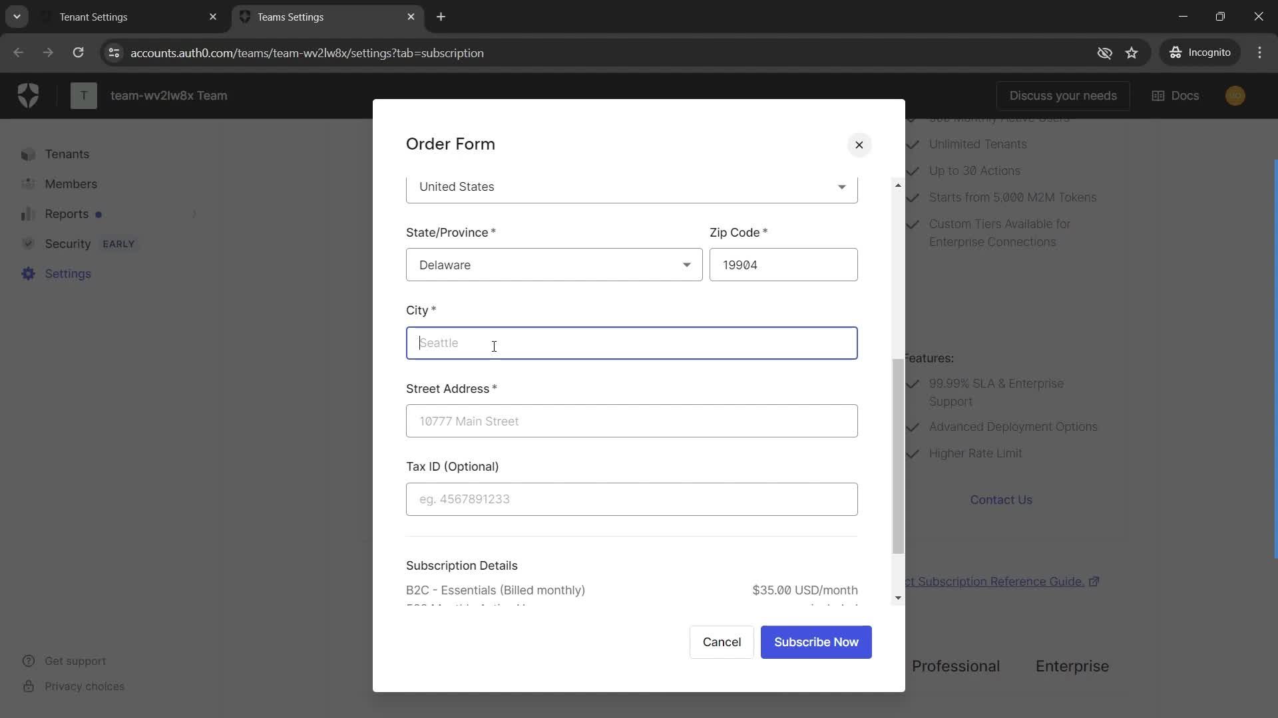Click Discuss your needs button
1278x718 pixels.
[1063, 96]
